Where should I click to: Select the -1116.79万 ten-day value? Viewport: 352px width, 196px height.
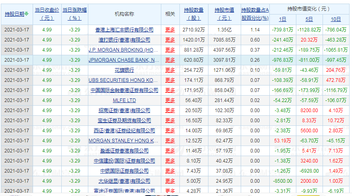pos(335,90)
